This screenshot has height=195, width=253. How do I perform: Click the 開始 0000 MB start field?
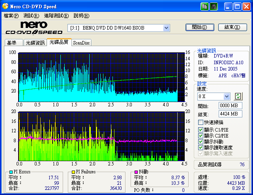click(x=230, y=106)
